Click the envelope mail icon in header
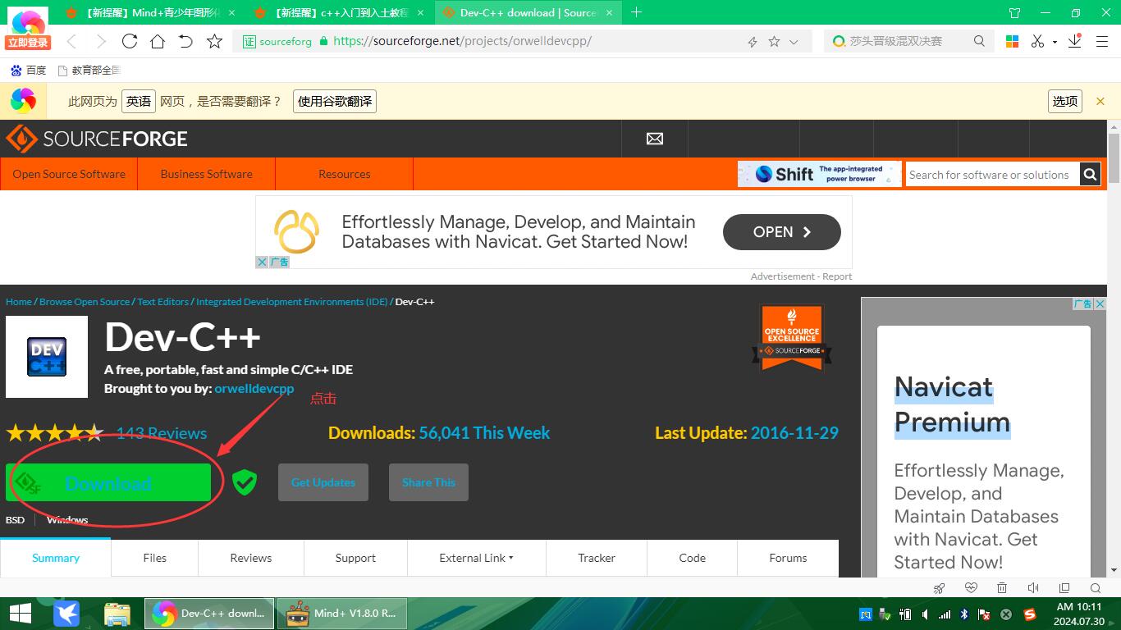1121x630 pixels. (655, 139)
